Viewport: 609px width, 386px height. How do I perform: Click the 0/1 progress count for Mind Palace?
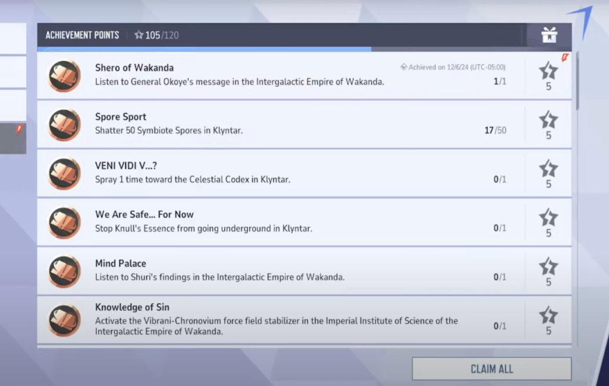point(500,277)
